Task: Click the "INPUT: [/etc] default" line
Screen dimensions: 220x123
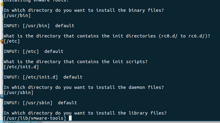Action: [x=34, y=51]
